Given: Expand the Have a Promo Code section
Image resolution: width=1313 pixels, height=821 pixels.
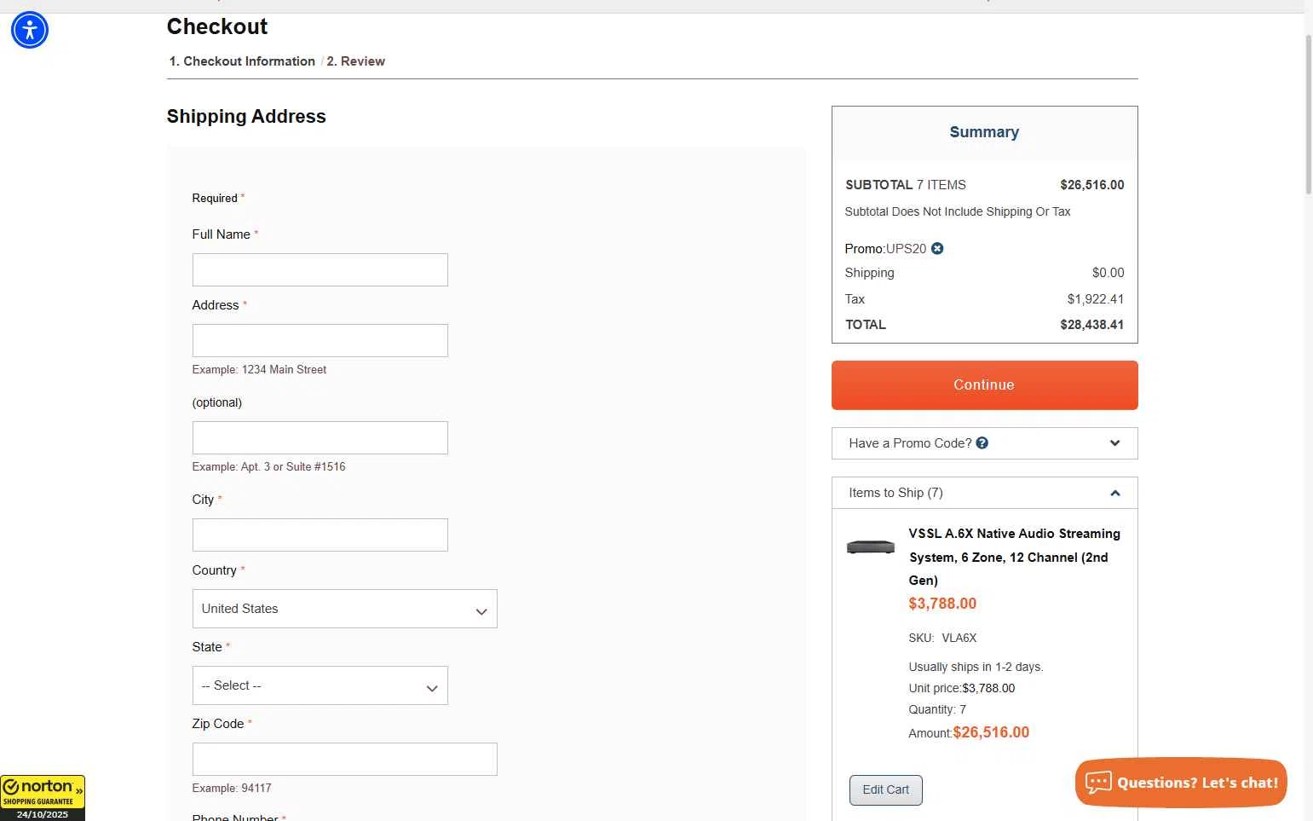Looking at the screenshot, I should pos(984,443).
